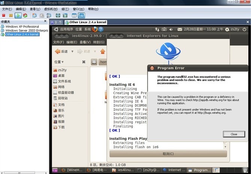
Task: Select Windows Server 2003 Enterprise in favorites
Action: (x=27, y=30)
